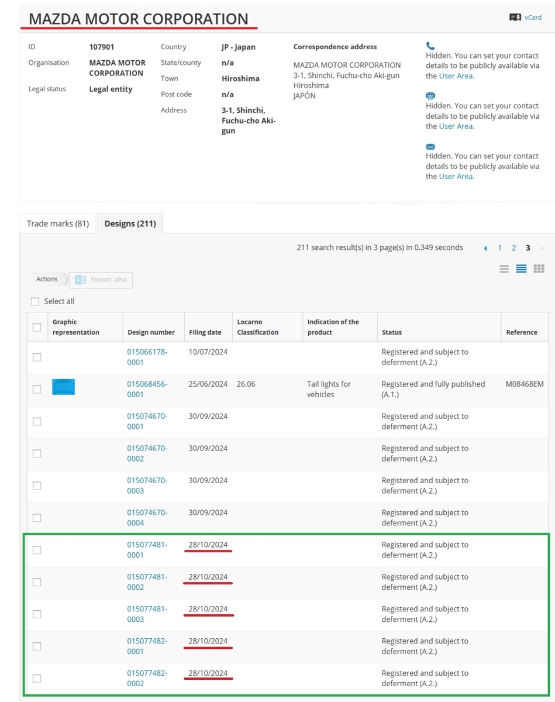This screenshot has height=702, width=555.
Task: Click reference value M08468EM
Action: pos(525,384)
